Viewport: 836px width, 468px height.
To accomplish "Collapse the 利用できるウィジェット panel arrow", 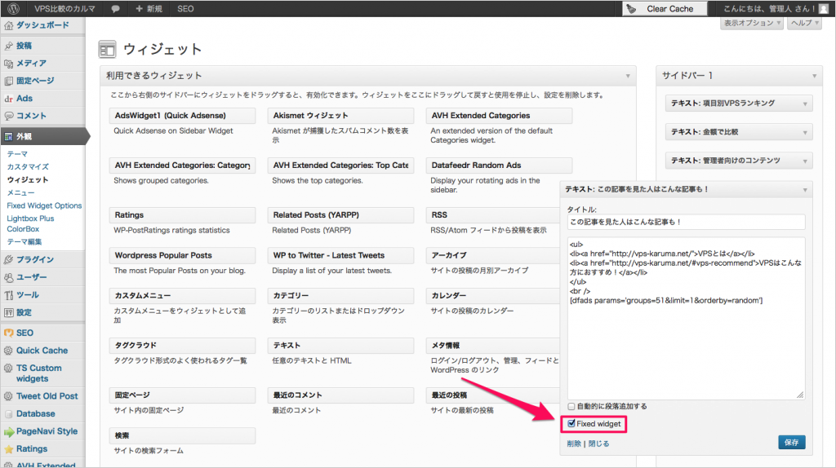I will click(x=628, y=76).
